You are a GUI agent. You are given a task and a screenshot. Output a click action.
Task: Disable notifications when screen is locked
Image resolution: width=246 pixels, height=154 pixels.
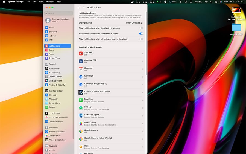[141, 34]
